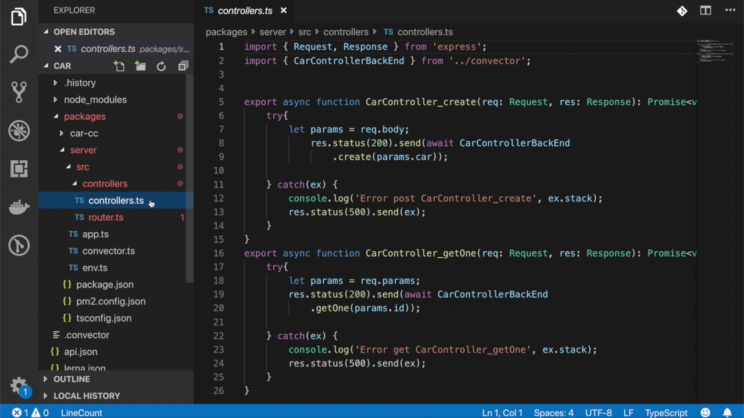Open the Search view in activity bar
This screenshot has width=744, height=418.
(x=19, y=54)
